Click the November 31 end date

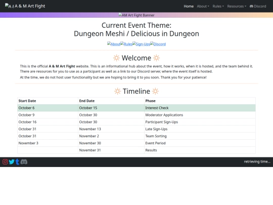[111, 150]
